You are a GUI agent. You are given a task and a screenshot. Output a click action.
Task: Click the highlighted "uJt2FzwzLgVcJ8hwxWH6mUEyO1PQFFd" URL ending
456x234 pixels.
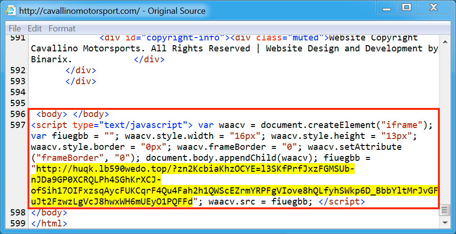click(x=112, y=202)
